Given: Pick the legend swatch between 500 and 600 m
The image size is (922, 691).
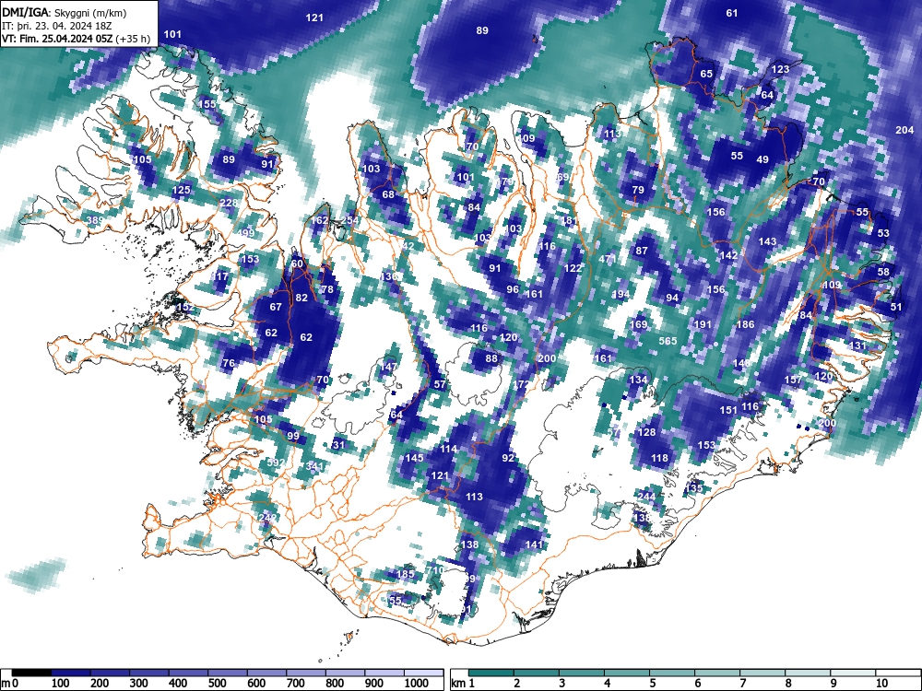Looking at the screenshot, I should 228,673.
